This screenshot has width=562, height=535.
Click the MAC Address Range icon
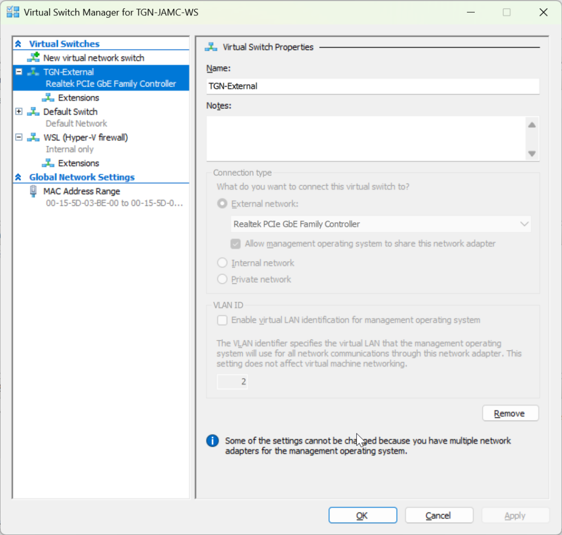34,192
